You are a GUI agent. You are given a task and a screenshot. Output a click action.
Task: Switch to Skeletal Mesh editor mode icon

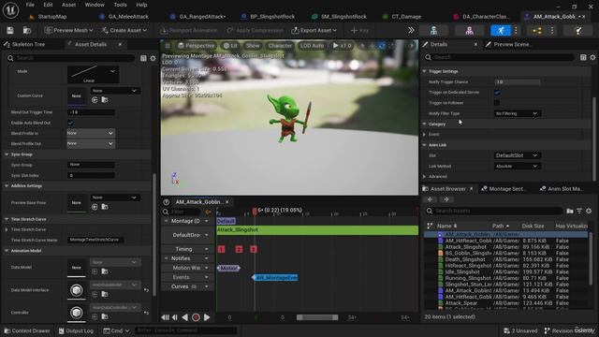(x=470, y=31)
